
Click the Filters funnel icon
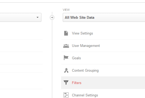[66, 82]
